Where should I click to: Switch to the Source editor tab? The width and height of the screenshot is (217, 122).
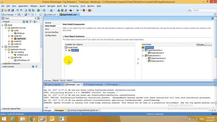pyautogui.click(x=63, y=81)
